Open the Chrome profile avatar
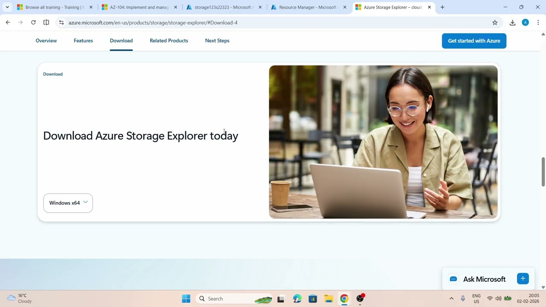Screen dimensions: 546x307 526,23
